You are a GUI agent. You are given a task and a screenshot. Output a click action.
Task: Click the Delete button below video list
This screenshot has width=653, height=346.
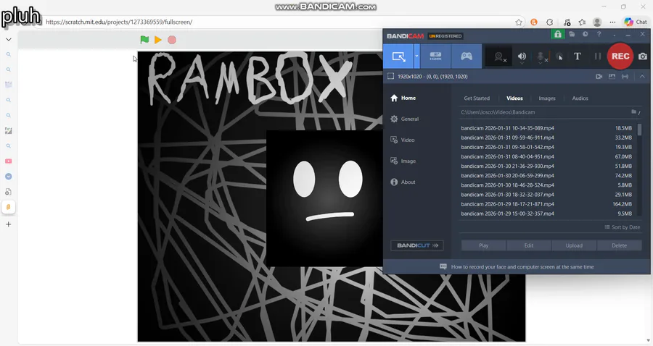click(x=620, y=245)
